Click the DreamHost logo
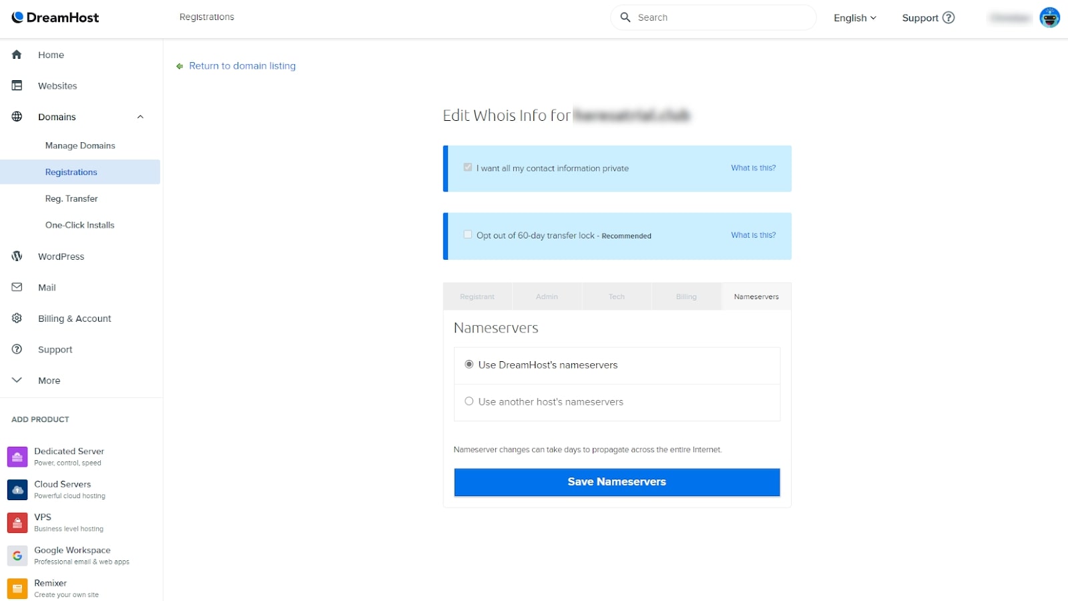 pos(55,17)
